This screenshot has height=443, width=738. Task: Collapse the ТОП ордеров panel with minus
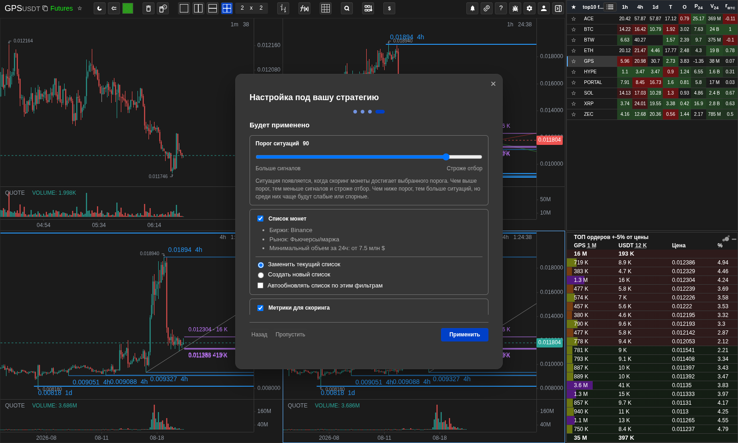734,239
